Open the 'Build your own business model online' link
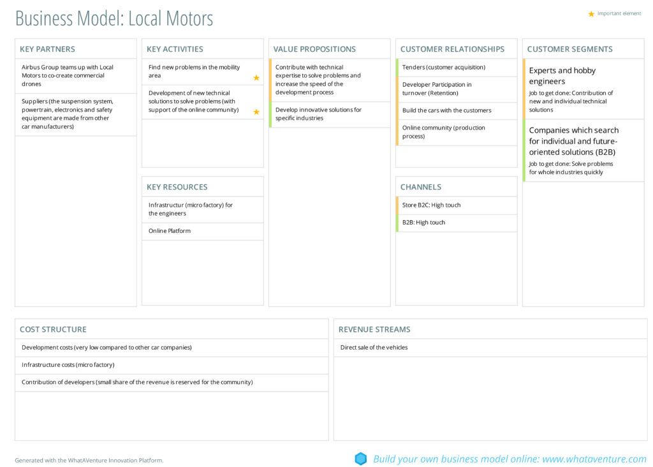The image size is (653, 467). coord(510,459)
